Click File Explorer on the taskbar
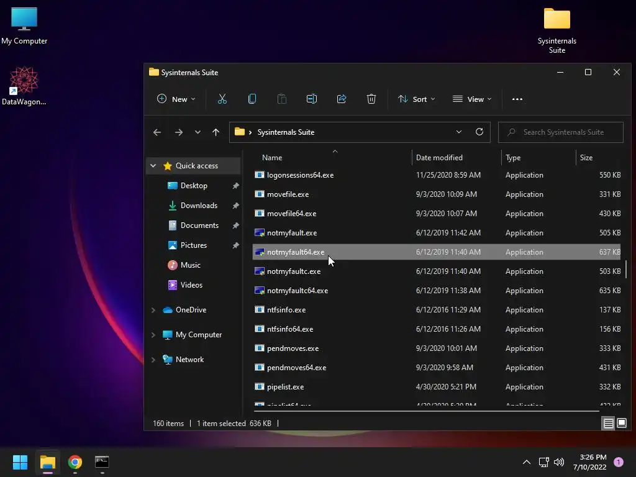Viewport: 636px width, 477px height. coord(47,462)
